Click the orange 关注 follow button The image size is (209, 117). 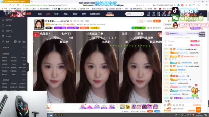(x=157, y=21)
